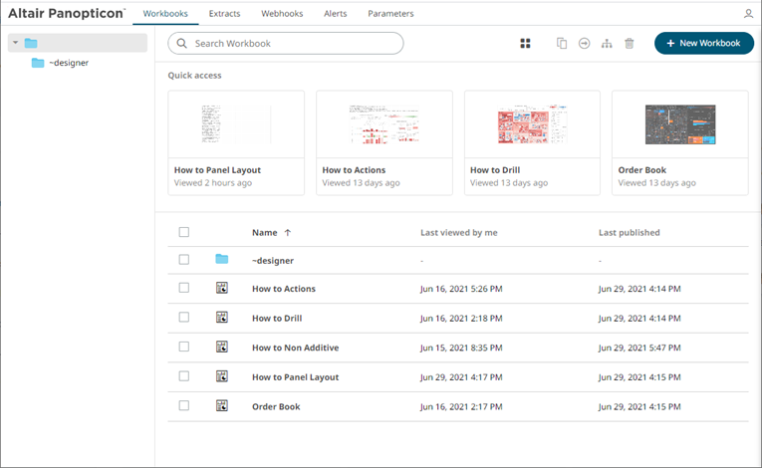
Task: Click the copy workbook icon
Action: (x=562, y=44)
